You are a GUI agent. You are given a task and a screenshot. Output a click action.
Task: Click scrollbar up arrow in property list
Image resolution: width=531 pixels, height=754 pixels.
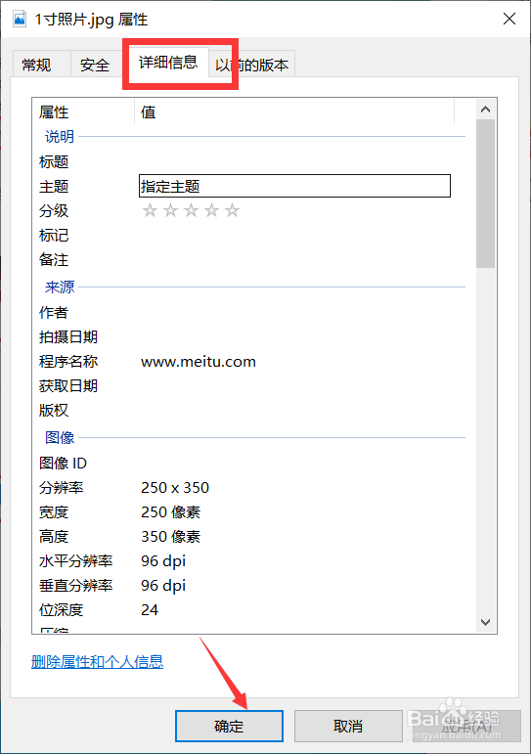click(485, 110)
